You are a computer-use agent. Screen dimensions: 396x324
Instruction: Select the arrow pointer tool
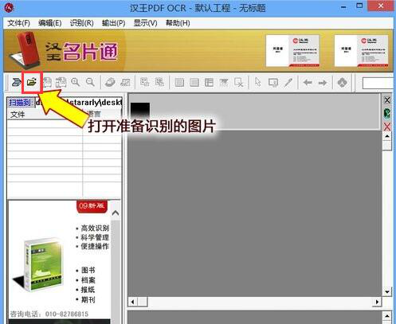[257, 82]
